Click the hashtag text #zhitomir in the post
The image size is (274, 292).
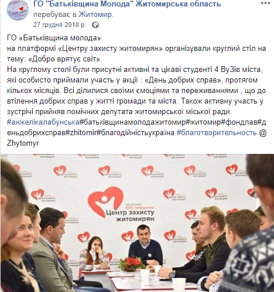click(x=81, y=133)
